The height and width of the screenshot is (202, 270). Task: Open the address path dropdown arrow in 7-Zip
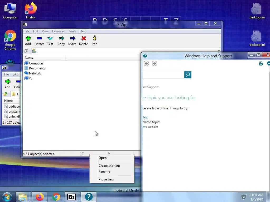[219, 51]
